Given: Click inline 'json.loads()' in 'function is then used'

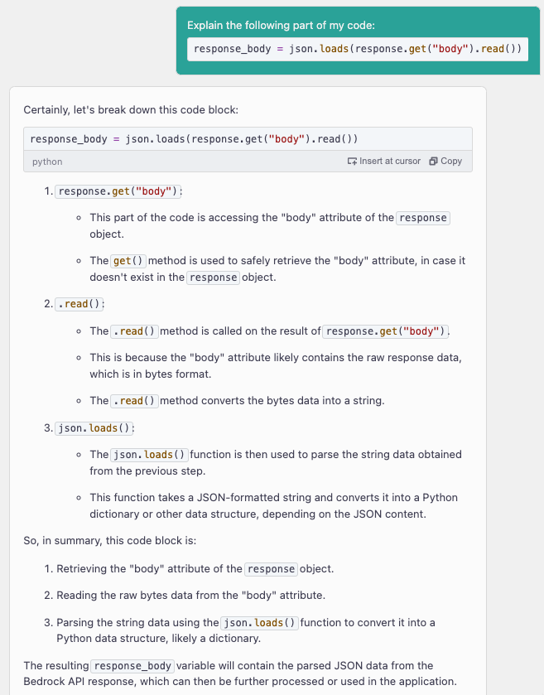Looking at the screenshot, I should [x=149, y=455].
